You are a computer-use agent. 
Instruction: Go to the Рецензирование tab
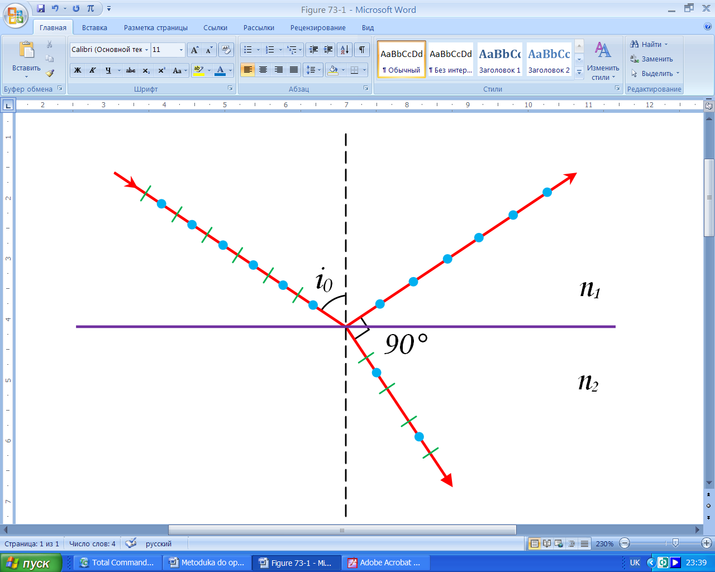point(318,27)
